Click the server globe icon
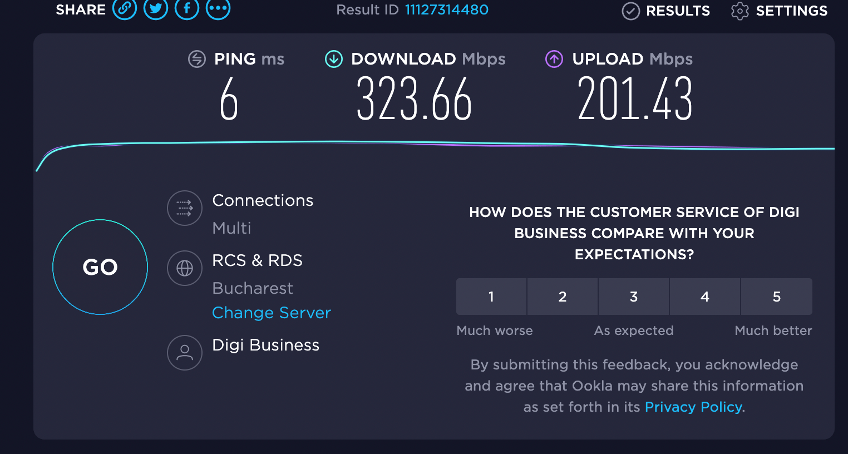 point(185,268)
